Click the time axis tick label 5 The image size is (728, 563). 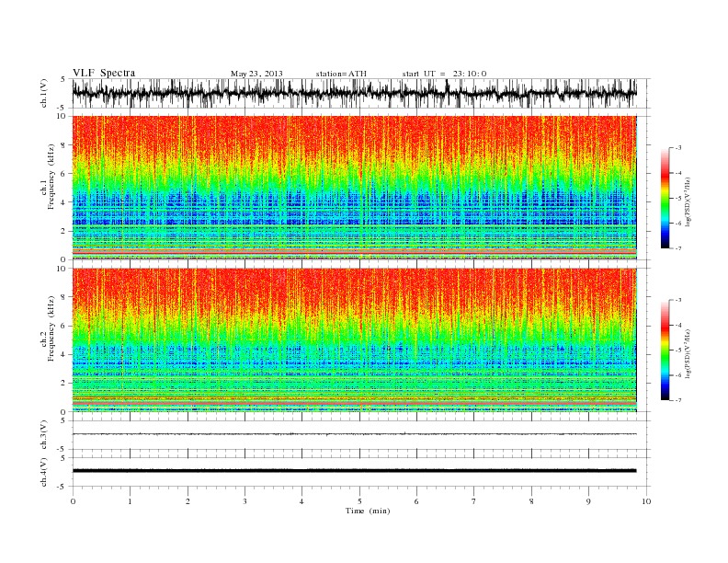[x=359, y=501]
